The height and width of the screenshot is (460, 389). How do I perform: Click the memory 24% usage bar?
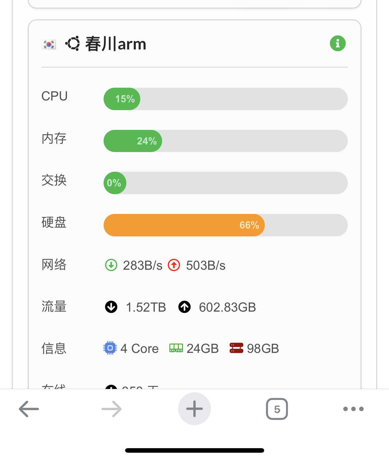(225, 141)
